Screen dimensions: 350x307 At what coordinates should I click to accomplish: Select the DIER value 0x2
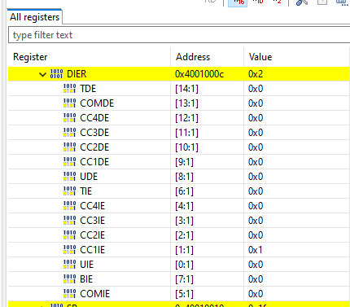(256, 74)
